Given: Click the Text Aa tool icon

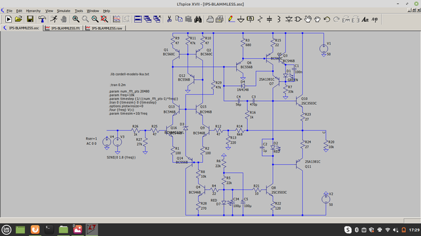Looking at the screenshot, I should coord(365,19).
